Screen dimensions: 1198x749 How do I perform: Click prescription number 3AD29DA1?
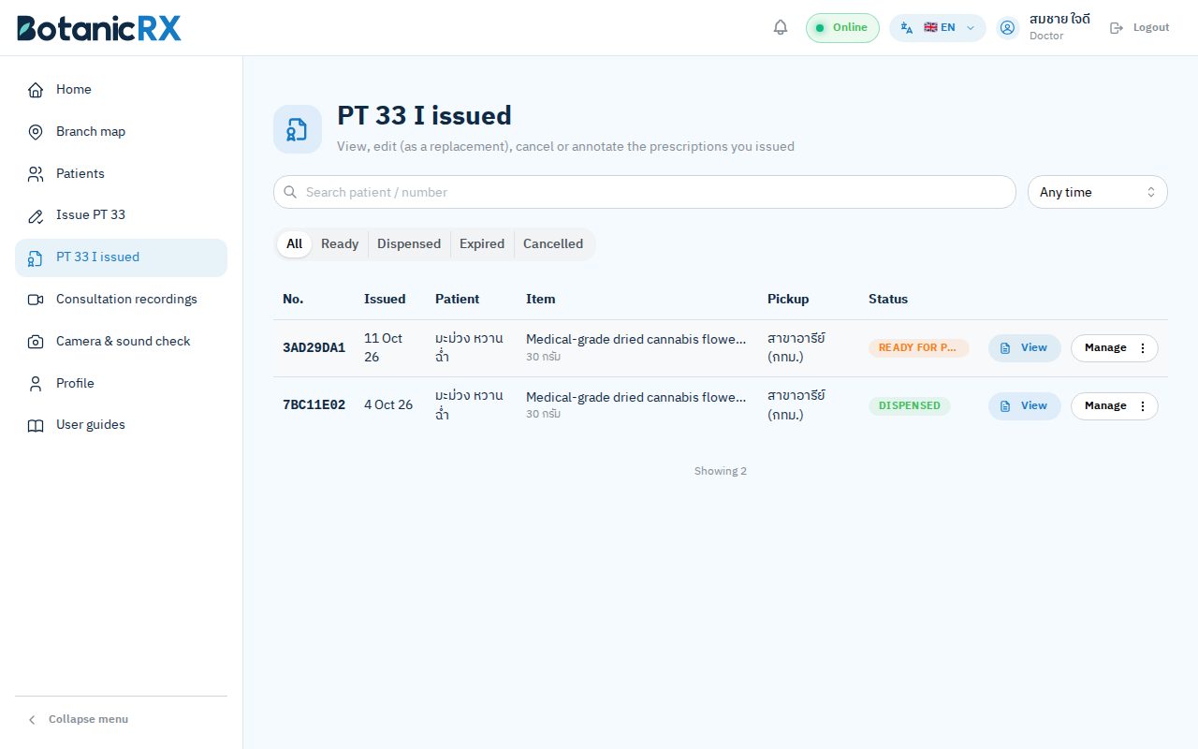point(314,348)
